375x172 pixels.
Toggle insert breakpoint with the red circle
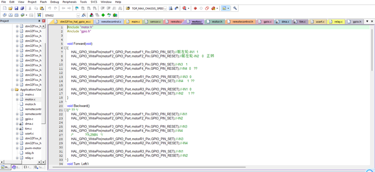click(x=195, y=8)
